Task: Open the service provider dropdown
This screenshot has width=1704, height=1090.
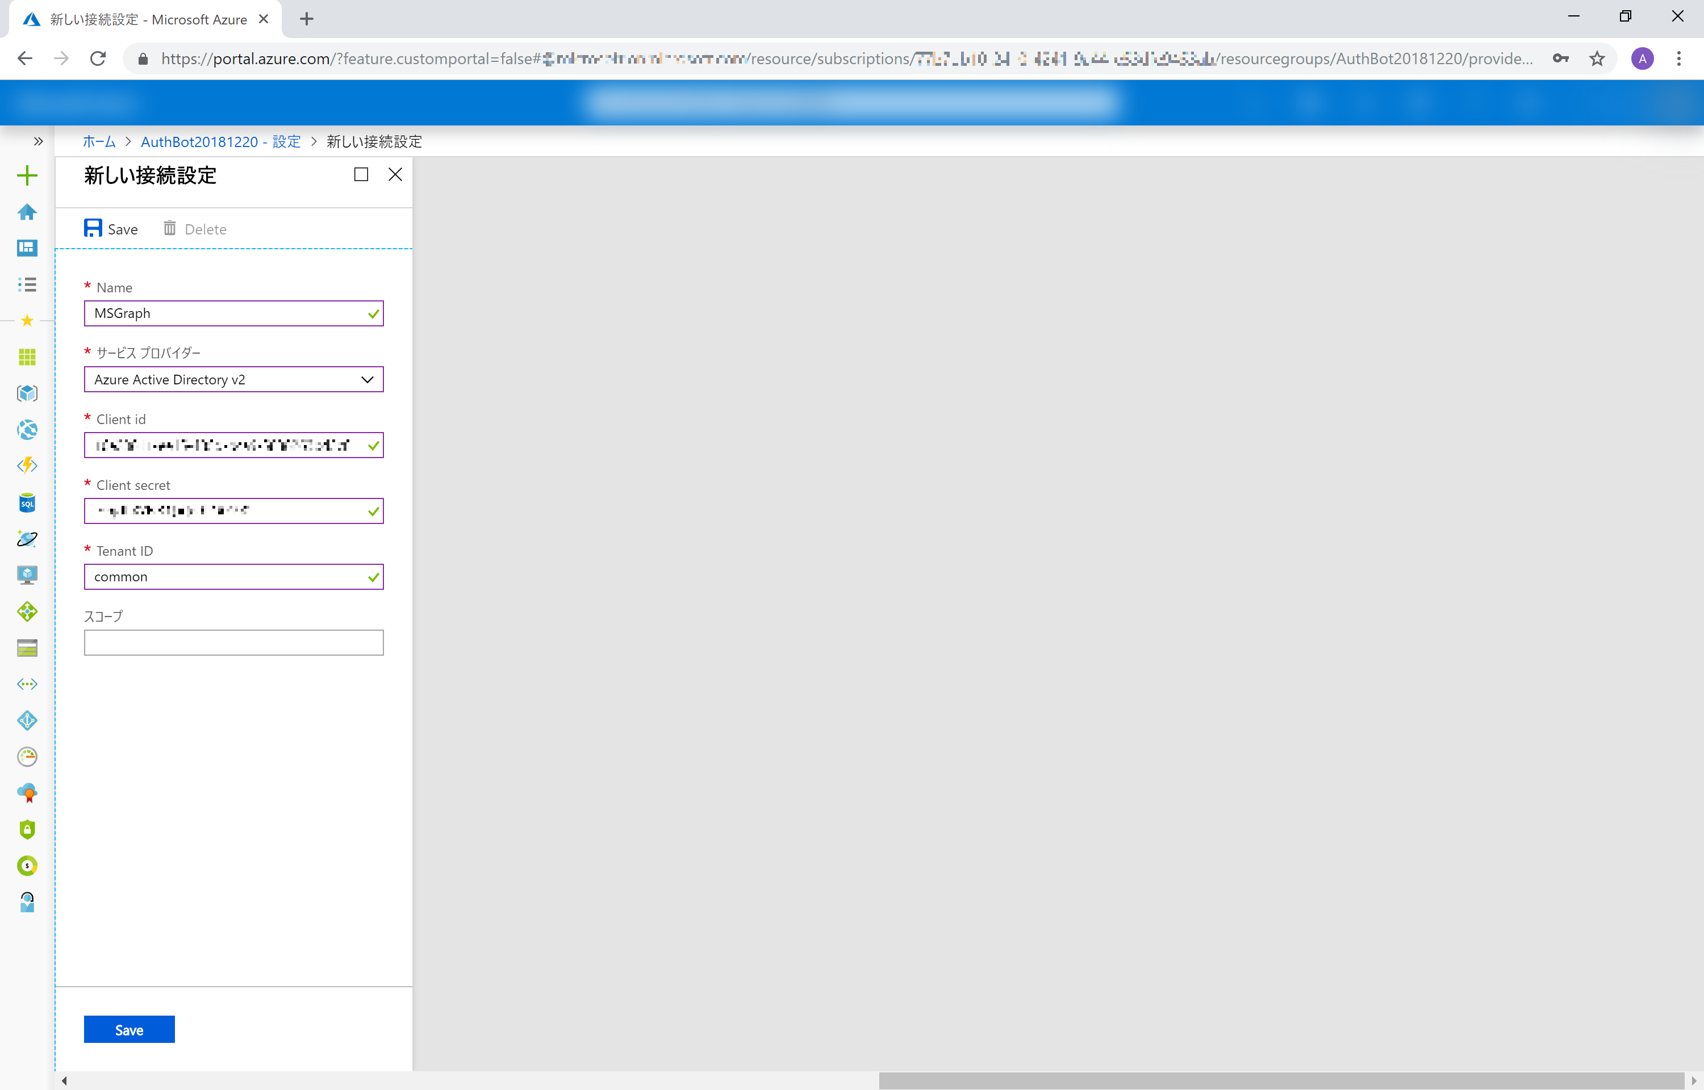Action: click(233, 379)
